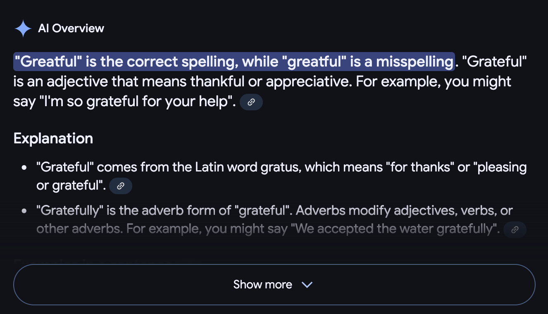Collapse nothing—click the downward arrow in Show more
This screenshot has width=548, height=314.
[x=307, y=285]
